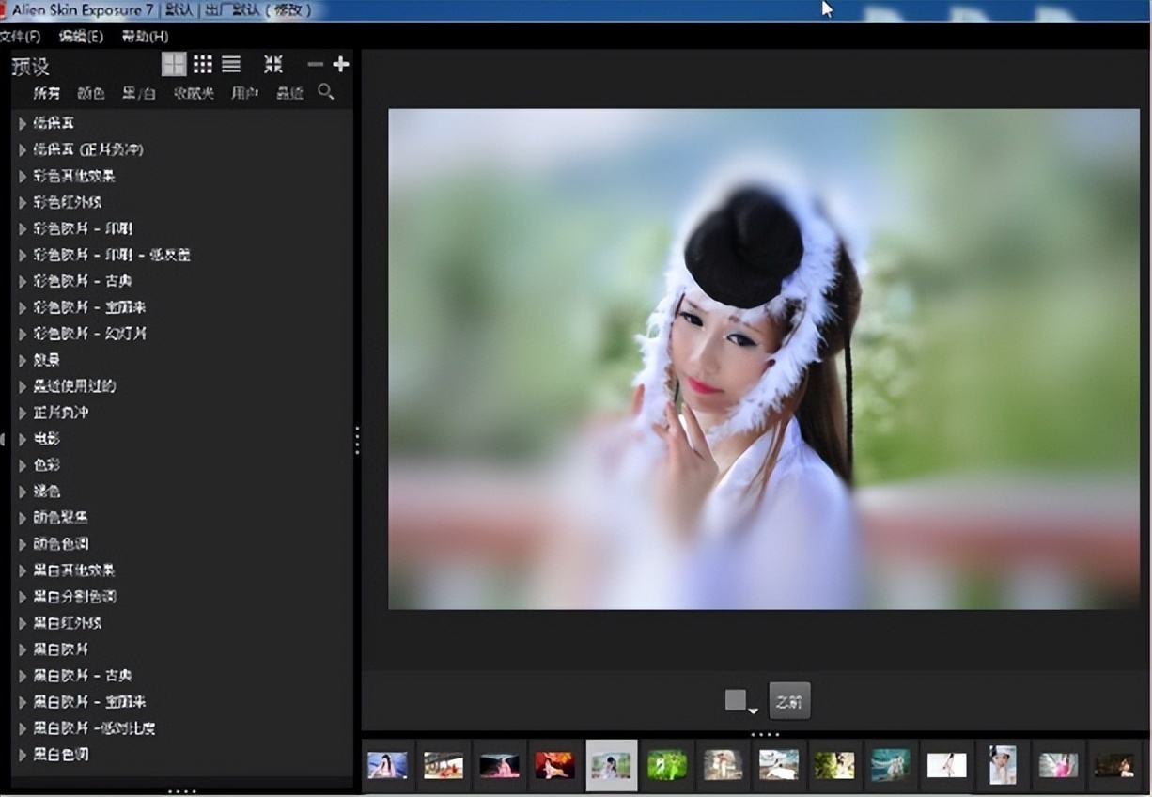Screen dimensions: 1152x797
Task: Select the 收藏夹 (Favorites) filter tab
Action: (x=194, y=93)
